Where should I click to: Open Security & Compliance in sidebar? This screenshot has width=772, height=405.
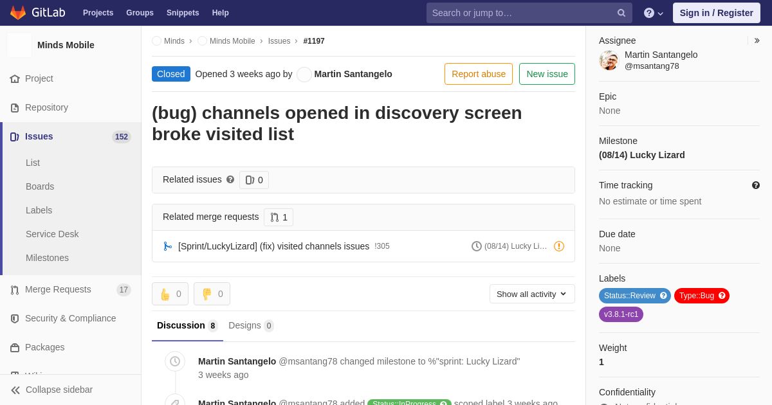[71, 318]
